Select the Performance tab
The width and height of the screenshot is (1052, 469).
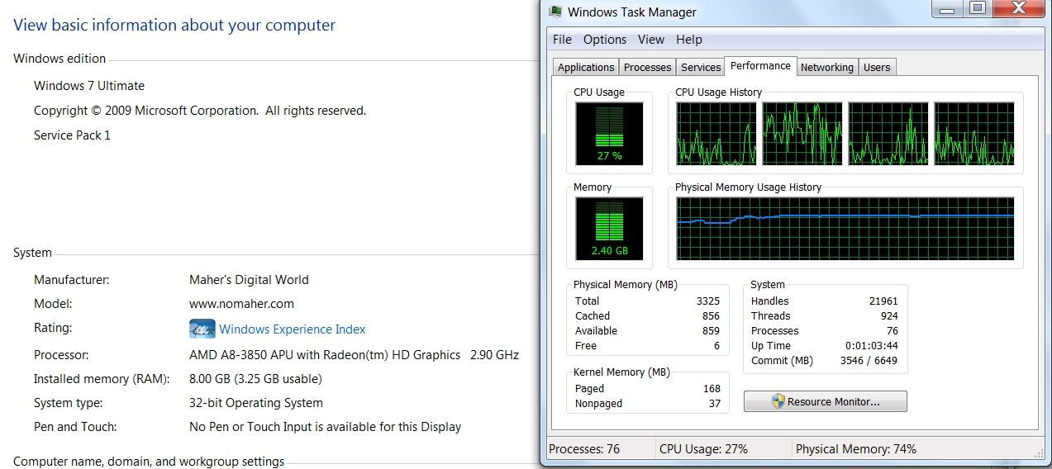(760, 66)
